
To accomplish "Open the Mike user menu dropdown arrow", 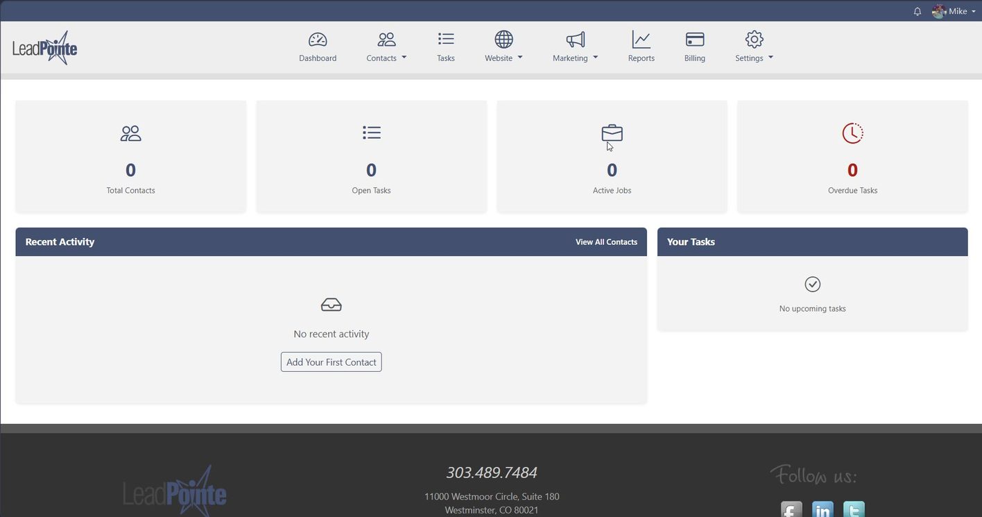I will point(974,12).
